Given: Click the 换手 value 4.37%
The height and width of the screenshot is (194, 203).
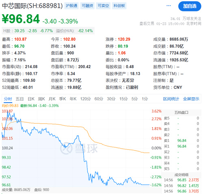Looking at the screenshot, I should 20,53.
